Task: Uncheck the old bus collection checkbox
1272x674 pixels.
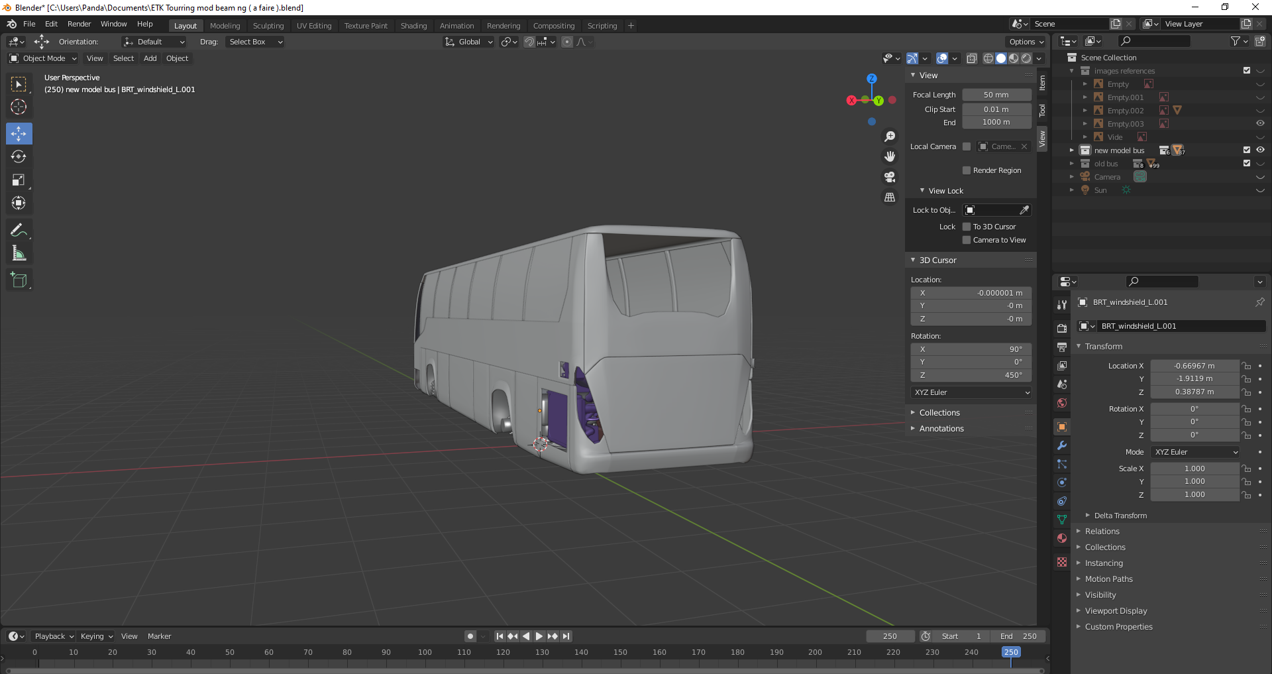Action: tap(1247, 164)
